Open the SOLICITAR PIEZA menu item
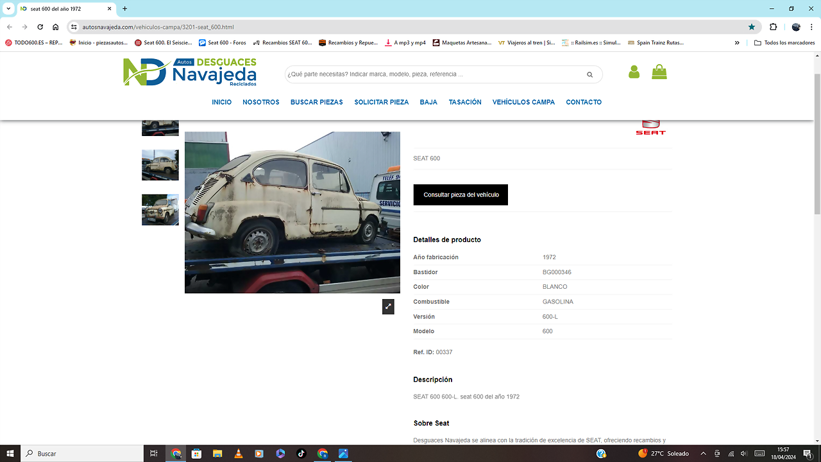 click(382, 102)
